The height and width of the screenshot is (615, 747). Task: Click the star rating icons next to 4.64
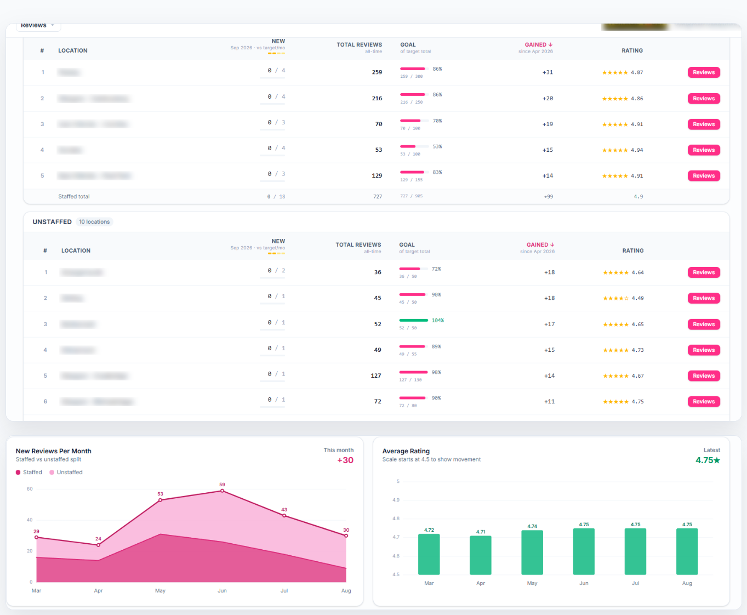616,272
